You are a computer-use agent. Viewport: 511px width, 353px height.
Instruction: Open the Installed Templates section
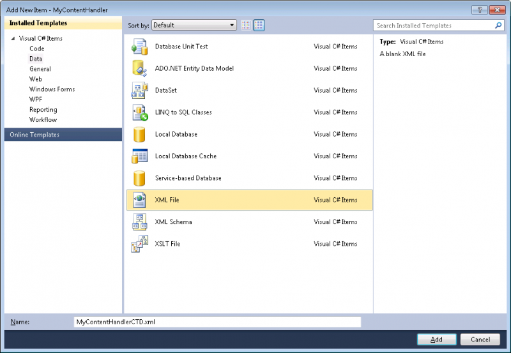point(63,23)
